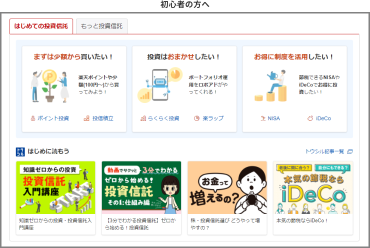Open the トウシル記事一覧 link
Screen dimensions: 370x248
[x=324, y=151]
